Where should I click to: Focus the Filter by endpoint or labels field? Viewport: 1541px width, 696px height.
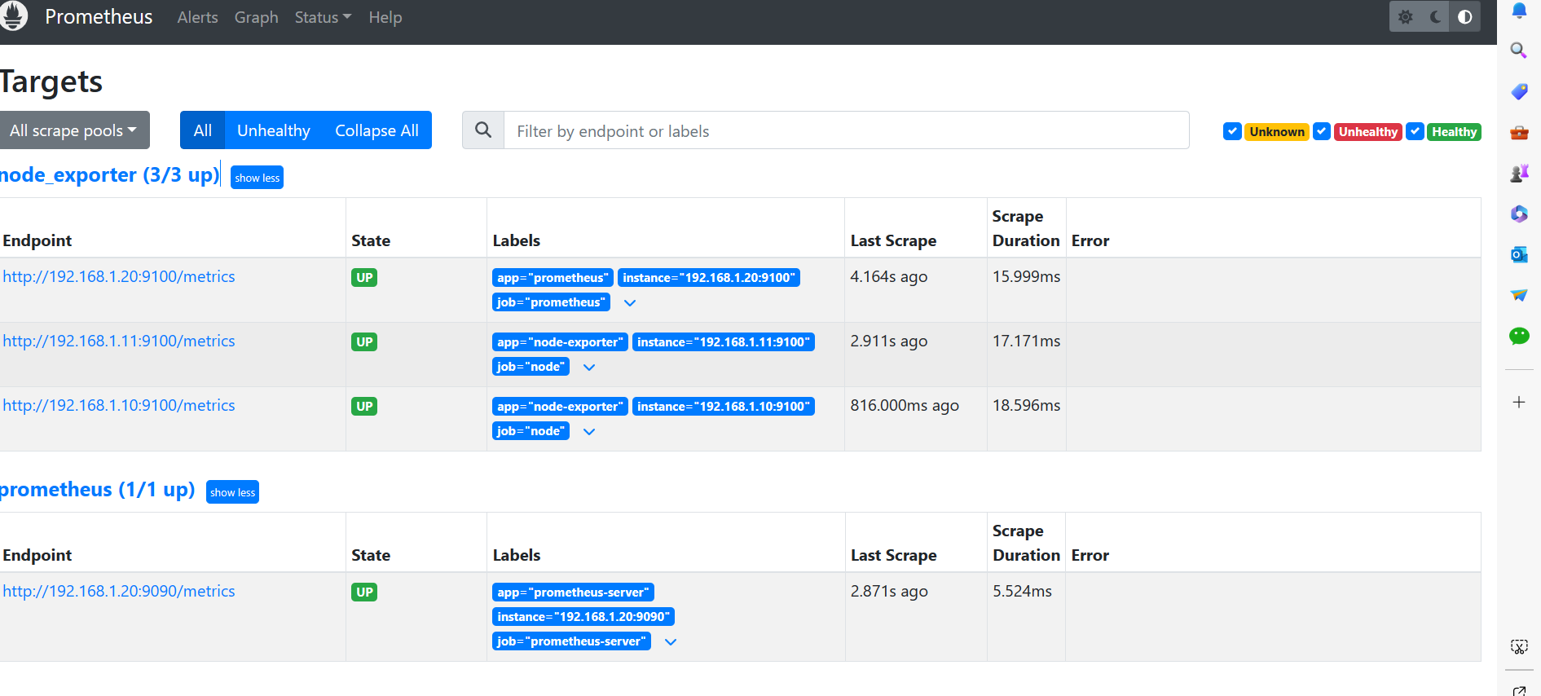[x=847, y=130]
